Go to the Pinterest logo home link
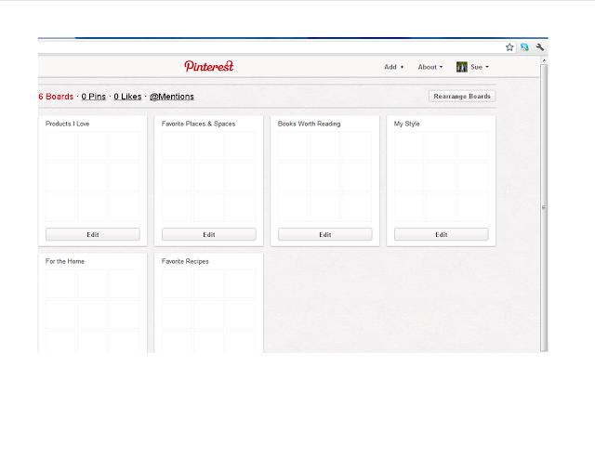The image size is (595, 459). (208, 66)
